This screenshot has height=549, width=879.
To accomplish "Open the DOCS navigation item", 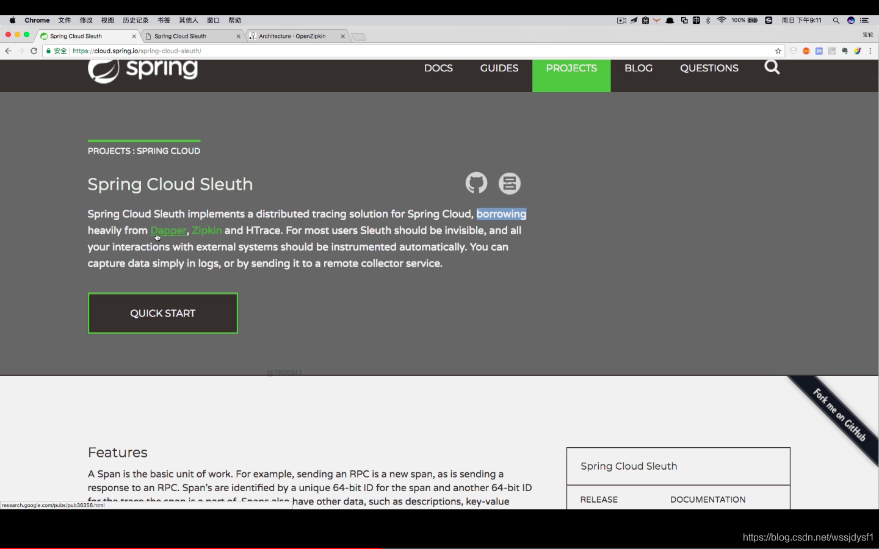I will pos(438,68).
